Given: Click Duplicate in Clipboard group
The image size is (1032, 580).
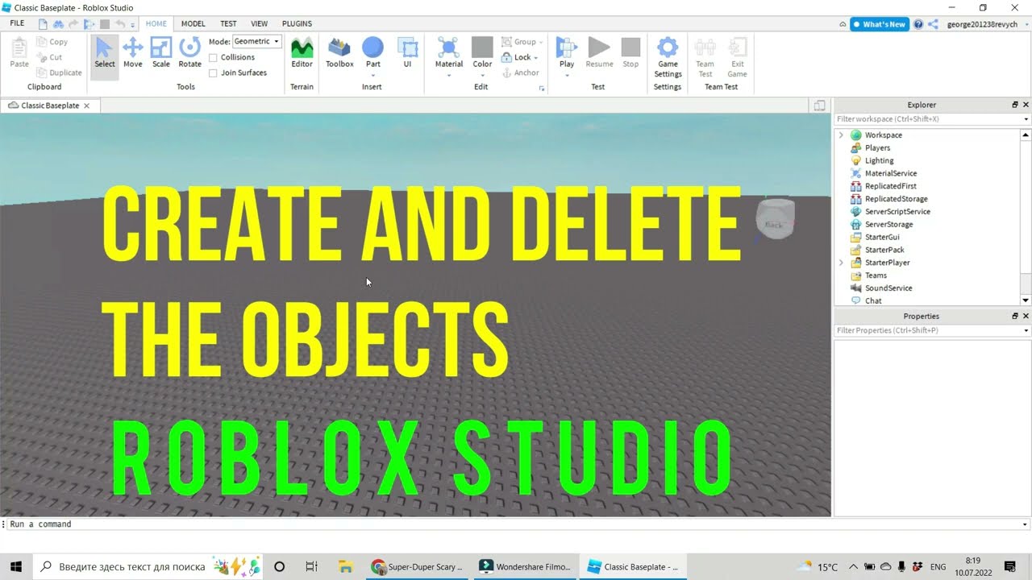Looking at the screenshot, I should pos(60,72).
